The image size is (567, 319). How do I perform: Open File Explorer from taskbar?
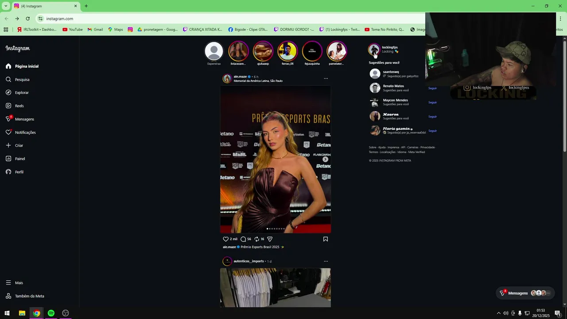coord(22,313)
